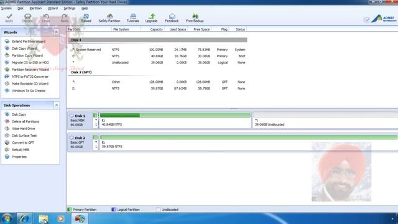Image resolution: width=398 pixels, height=224 pixels.
Task: Select the C: NTFS partition row in list
Action: coord(157,56)
